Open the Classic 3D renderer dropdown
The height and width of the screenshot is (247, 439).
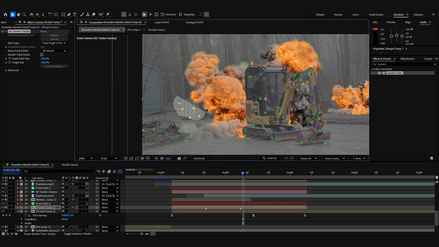pos(308,158)
